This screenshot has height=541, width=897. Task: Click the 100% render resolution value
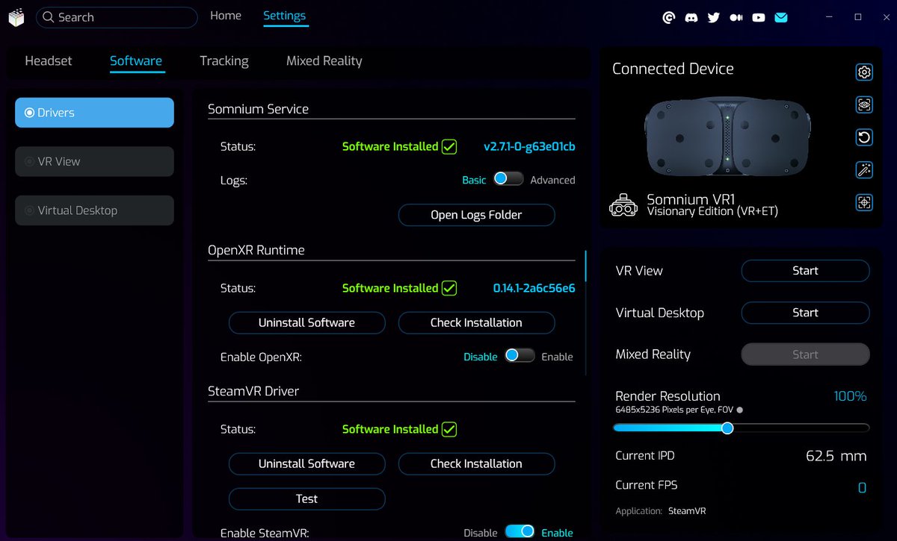coord(850,396)
